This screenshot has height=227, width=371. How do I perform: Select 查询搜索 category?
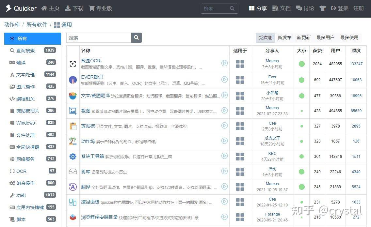33,51
